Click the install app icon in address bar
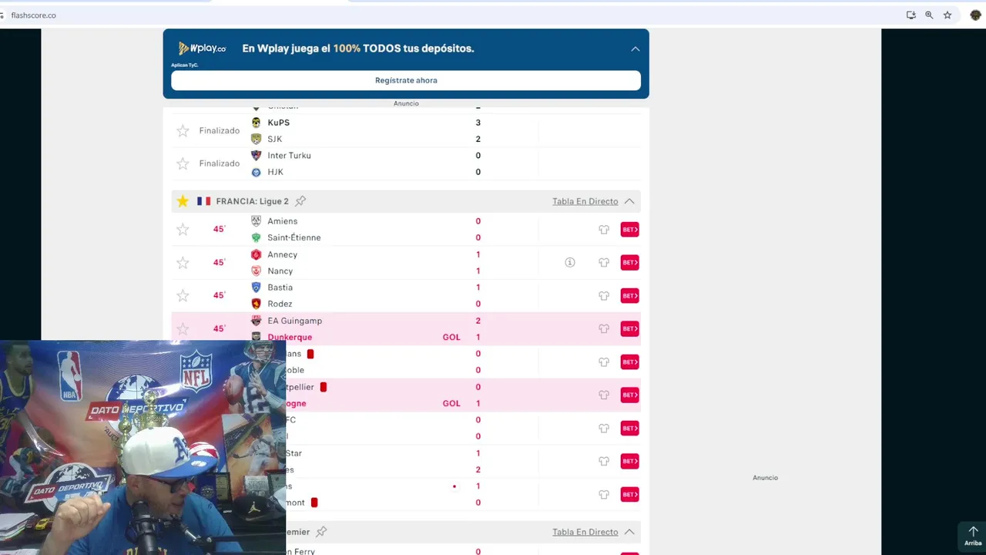 coord(911,15)
